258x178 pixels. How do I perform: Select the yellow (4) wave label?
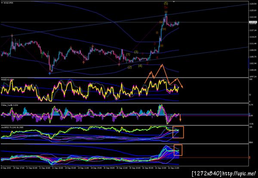[x=140, y=66]
